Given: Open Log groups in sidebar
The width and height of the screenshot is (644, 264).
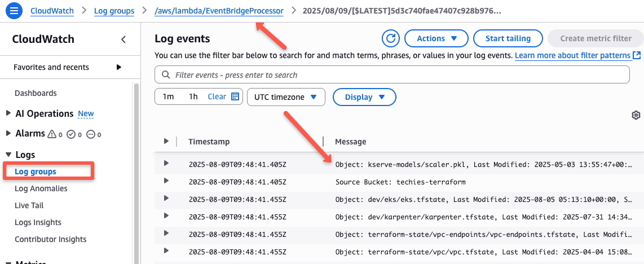Looking at the screenshot, I should tap(36, 171).
